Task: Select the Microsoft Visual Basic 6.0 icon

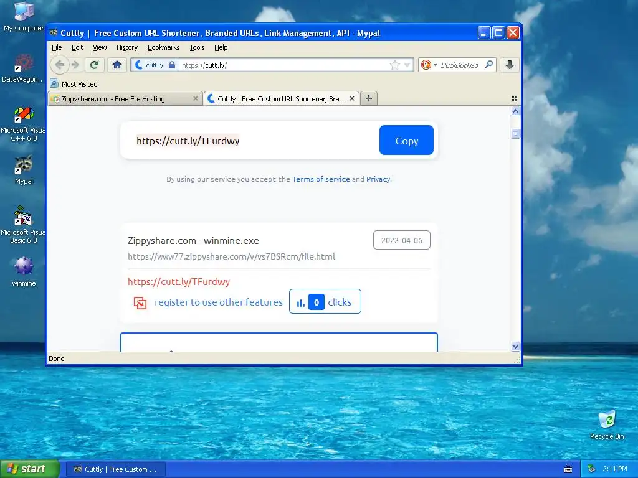Action: [23, 225]
